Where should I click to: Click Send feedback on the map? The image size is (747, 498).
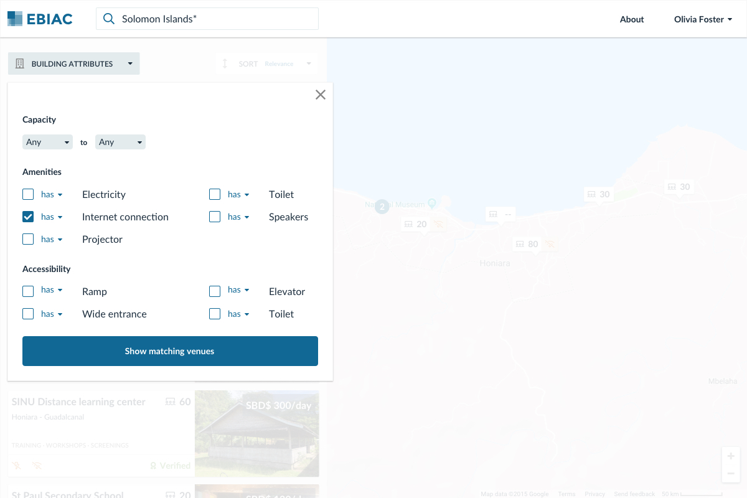[x=634, y=494]
